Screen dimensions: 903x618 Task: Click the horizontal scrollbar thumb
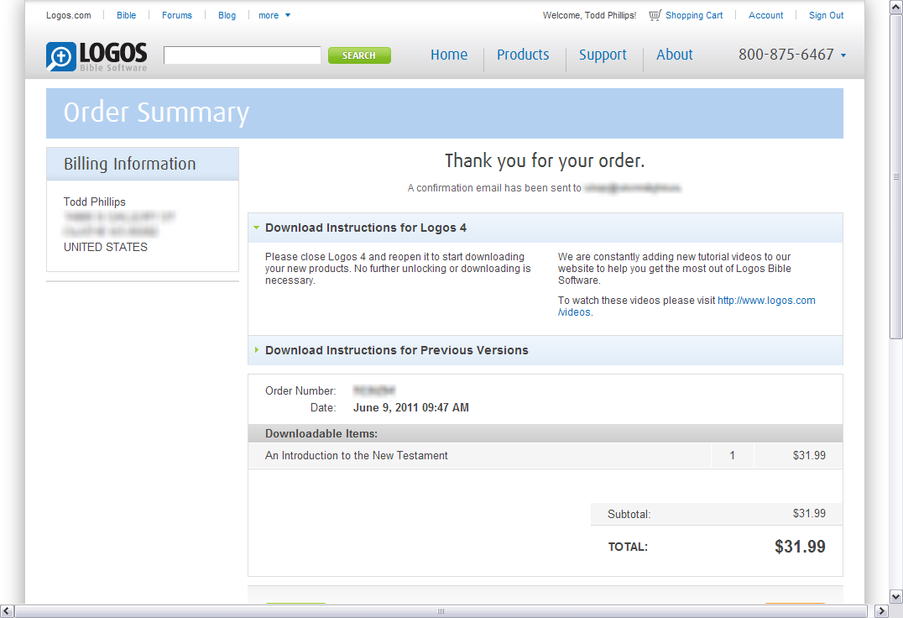441,611
